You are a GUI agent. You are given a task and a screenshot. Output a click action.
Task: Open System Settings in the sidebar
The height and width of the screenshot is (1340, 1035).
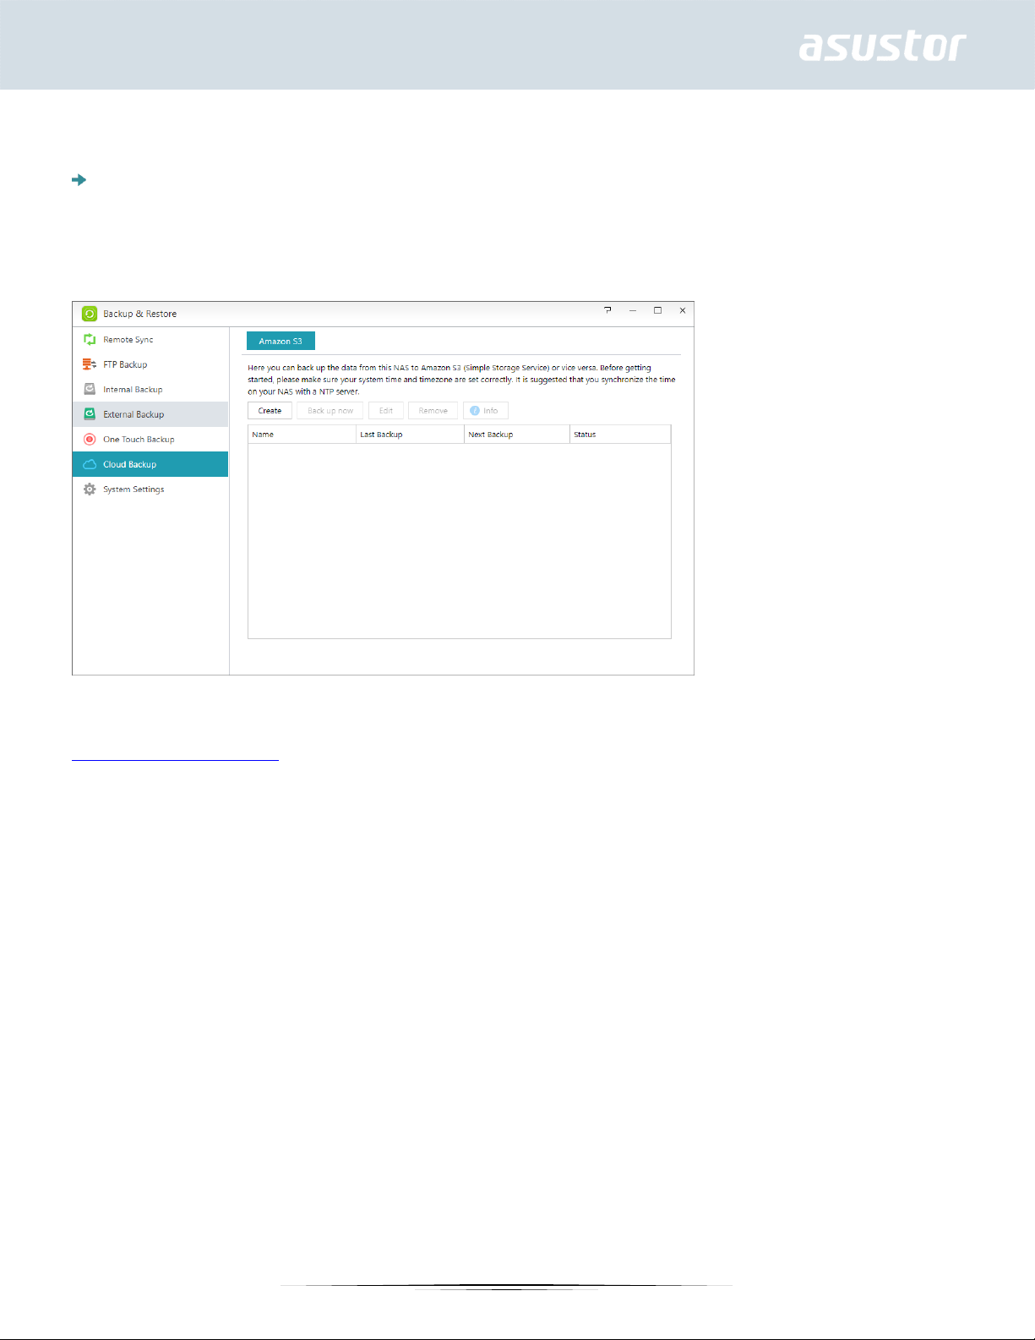[x=150, y=490]
